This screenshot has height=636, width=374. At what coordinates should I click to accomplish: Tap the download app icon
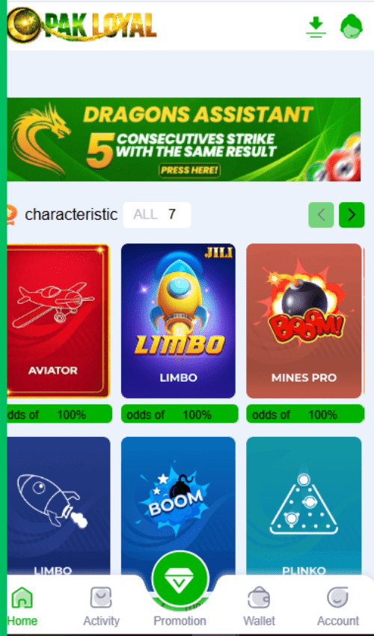[316, 27]
